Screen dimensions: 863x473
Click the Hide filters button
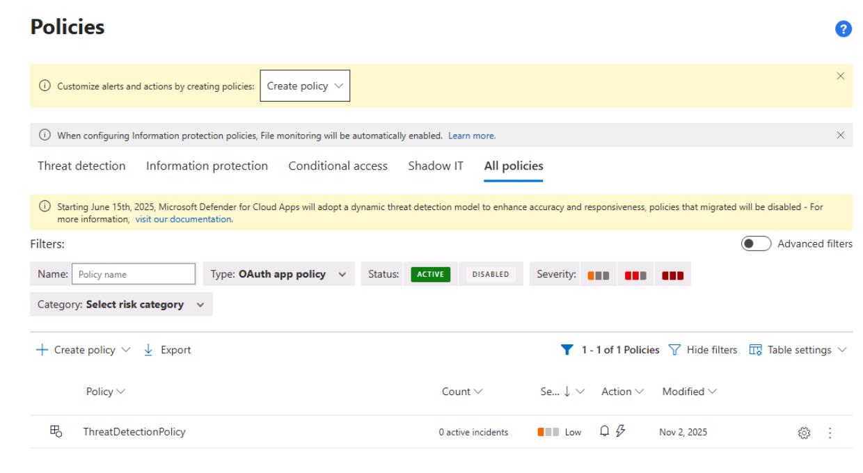click(703, 350)
